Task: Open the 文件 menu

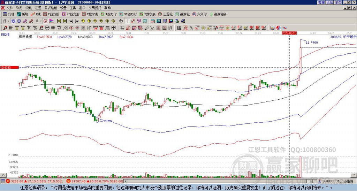Action: coord(10,8)
